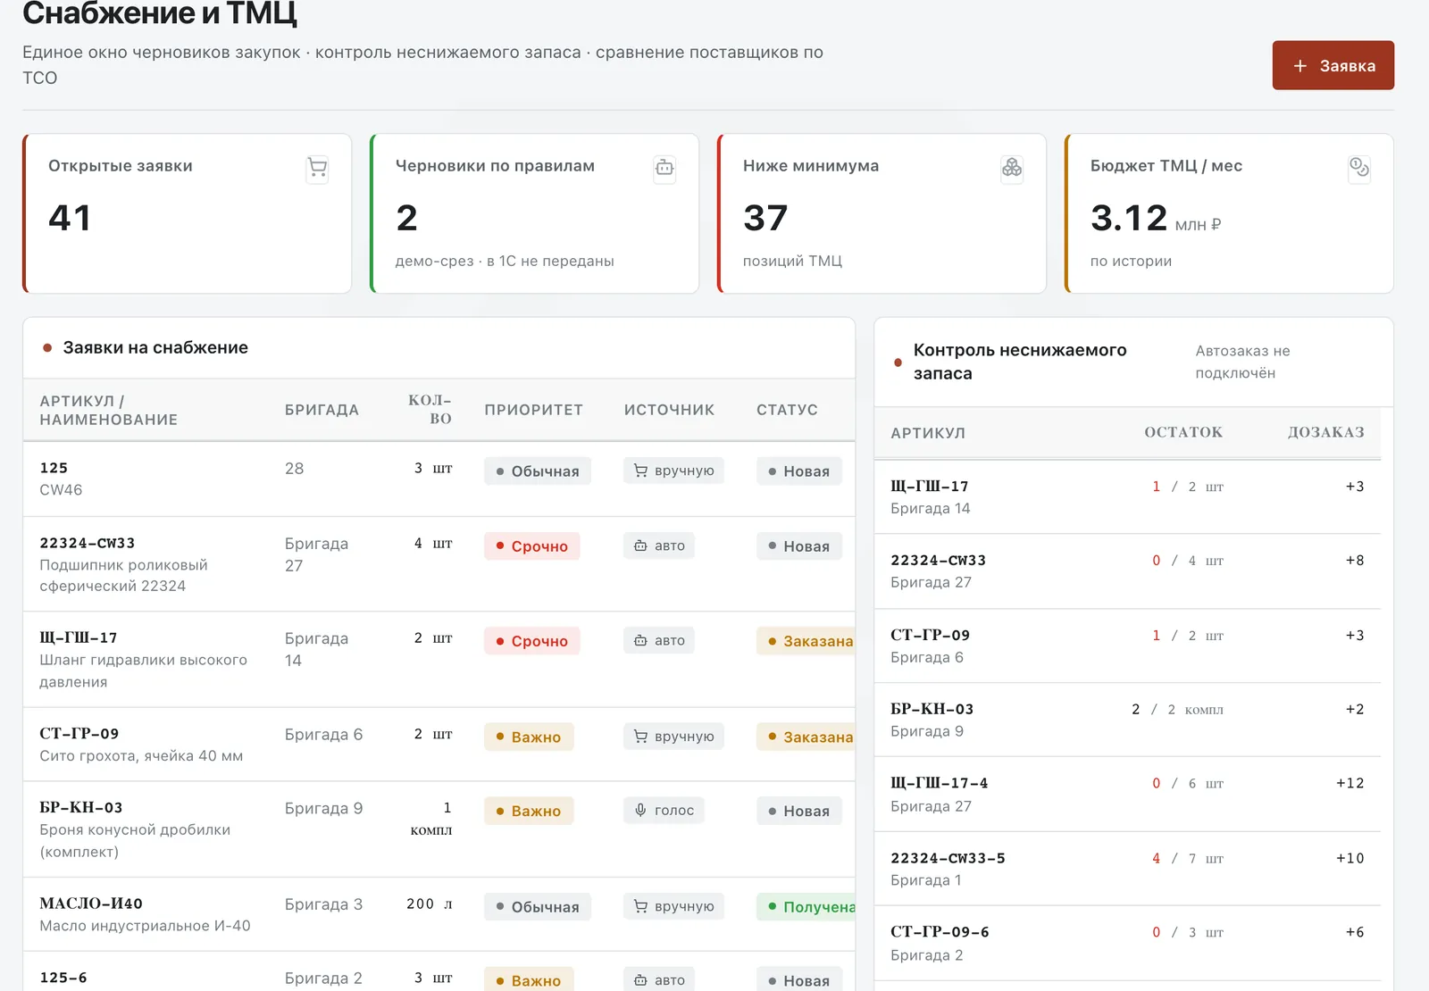Click the Получена status for МАСЛО-И40

806,907
